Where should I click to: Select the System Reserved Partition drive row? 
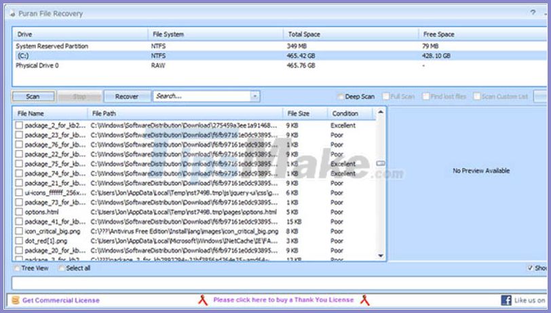pyautogui.click(x=280, y=46)
